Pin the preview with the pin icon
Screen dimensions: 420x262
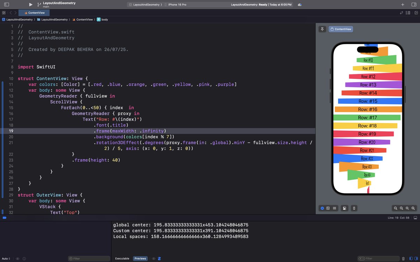coord(322,29)
